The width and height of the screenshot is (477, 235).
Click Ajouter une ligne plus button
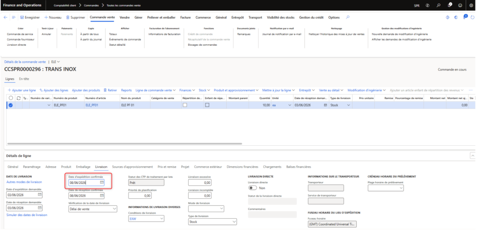pos(21,90)
